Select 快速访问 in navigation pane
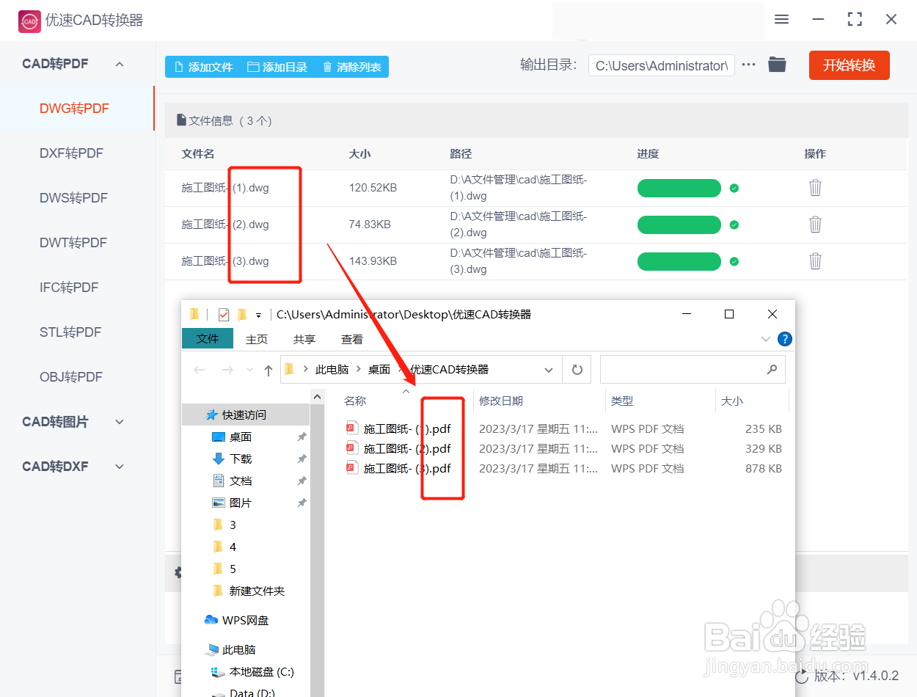The width and height of the screenshot is (917, 697). click(245, 415)
